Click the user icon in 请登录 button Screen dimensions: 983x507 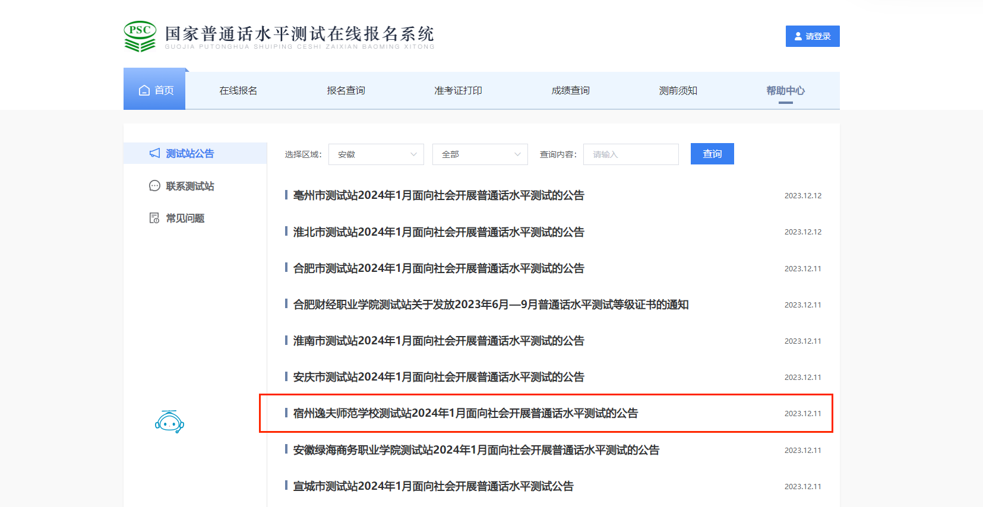(x=798, y=36)
